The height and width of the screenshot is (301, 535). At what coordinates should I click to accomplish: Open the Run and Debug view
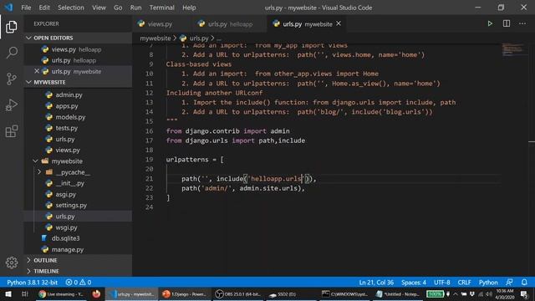click(x=12, y=105)
